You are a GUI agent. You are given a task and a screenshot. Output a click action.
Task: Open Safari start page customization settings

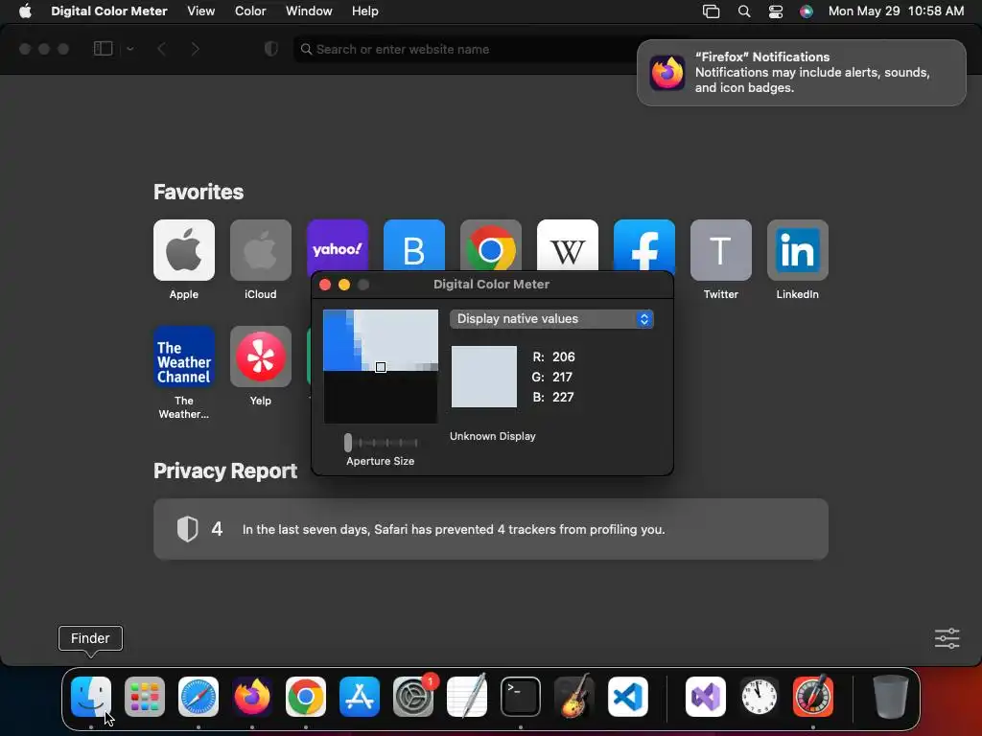[947, 638]
